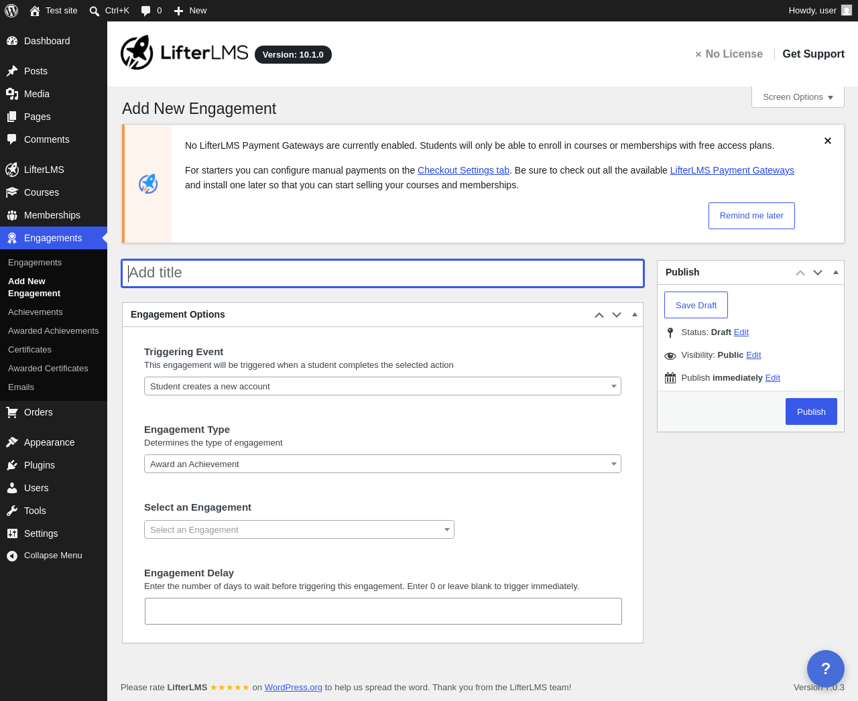Viewport: 858px width, 701px height.
Task: Click the Collapse Menu arrow icon
Action: tap(12, 556)
